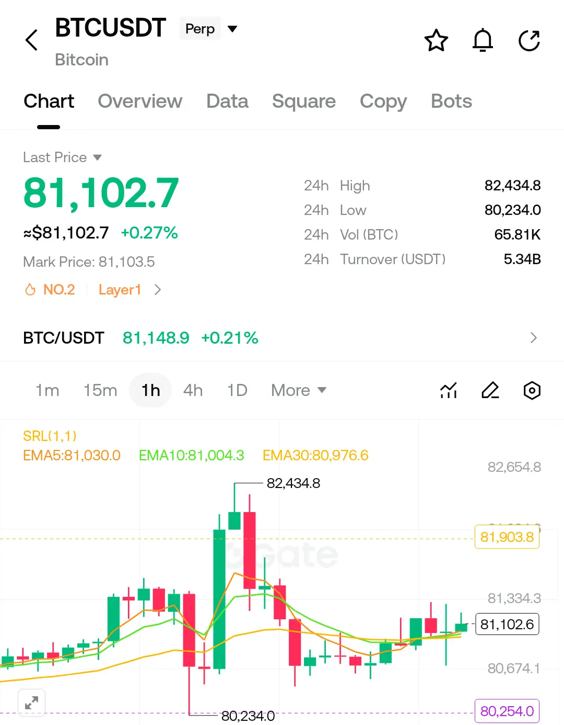
Task: Tap the 80,234.0 chart low label
Action: tap(248, 716)
